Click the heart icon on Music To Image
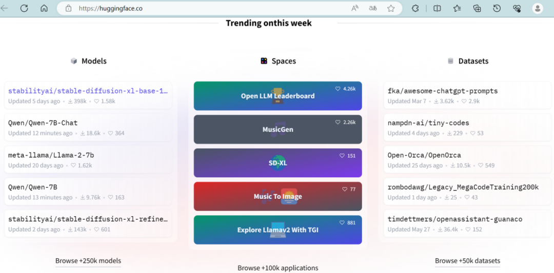Screen dimensions: 554x273 pyautogui.click(x=345, y=190)
